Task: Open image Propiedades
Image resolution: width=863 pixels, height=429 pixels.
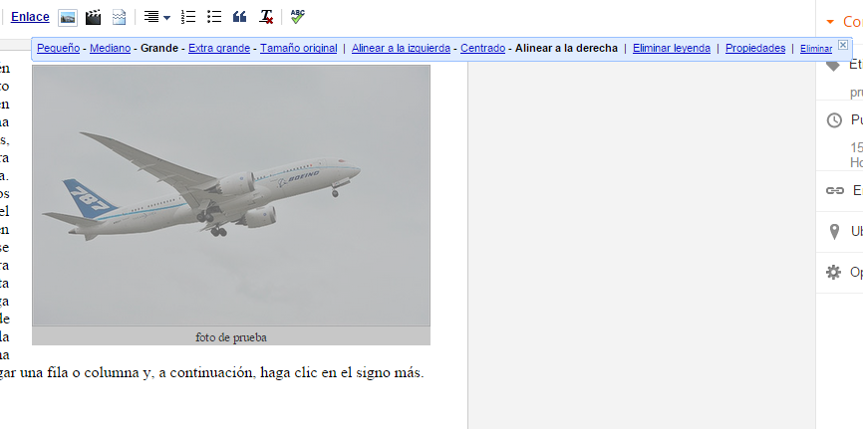Action: point(755,49)
